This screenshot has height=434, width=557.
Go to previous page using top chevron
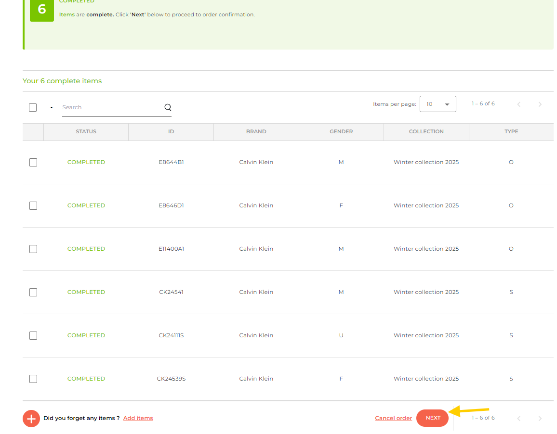coord(519,104)
